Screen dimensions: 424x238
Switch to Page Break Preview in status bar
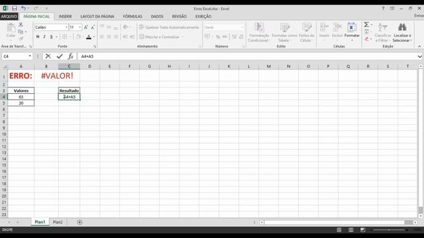(x=362, y=229)
